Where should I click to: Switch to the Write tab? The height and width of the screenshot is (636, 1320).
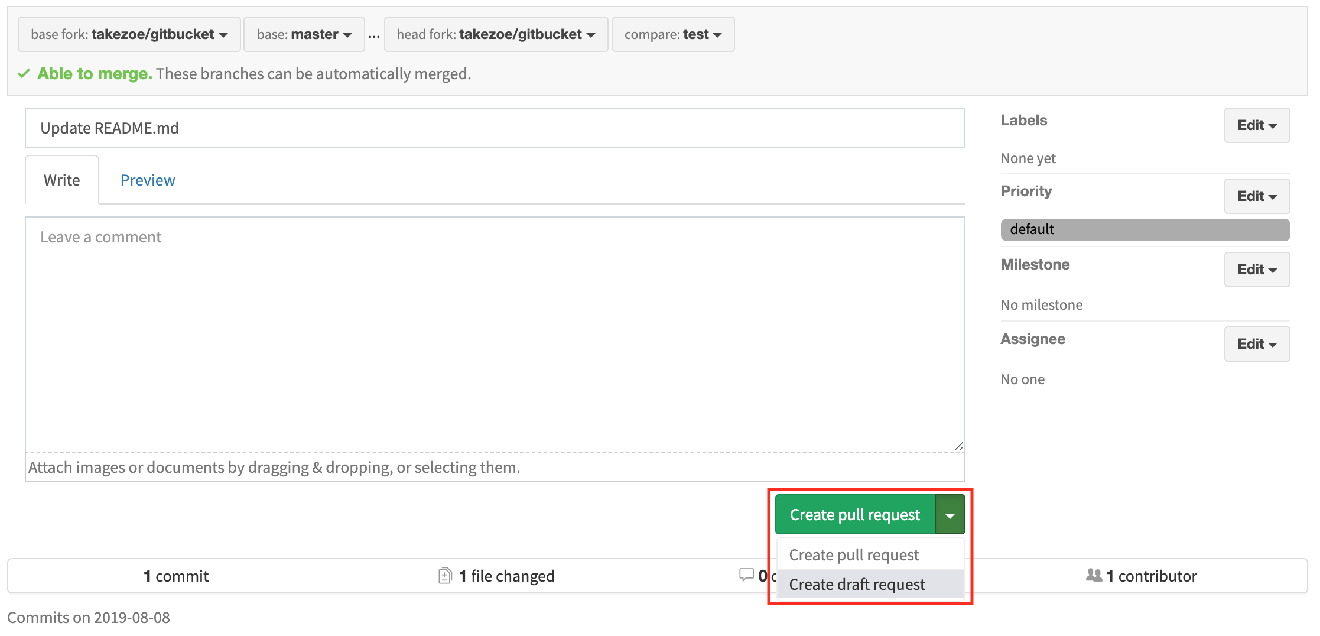[x=62, y=180]
